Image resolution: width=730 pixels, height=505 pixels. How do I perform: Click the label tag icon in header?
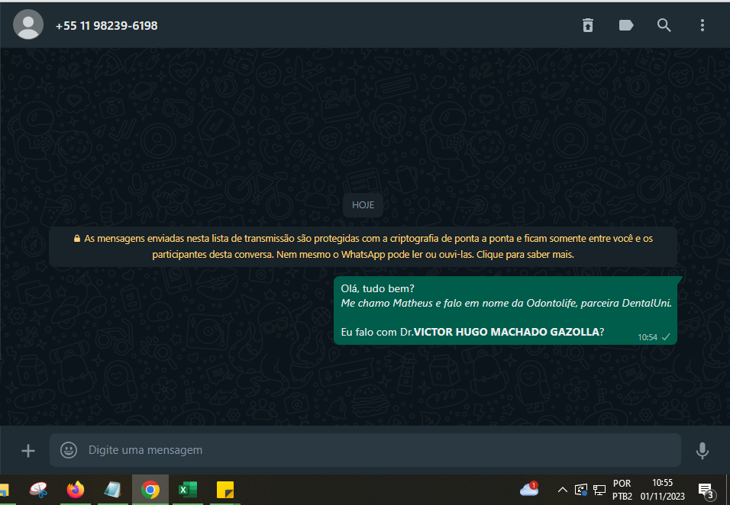pos(626,25)
